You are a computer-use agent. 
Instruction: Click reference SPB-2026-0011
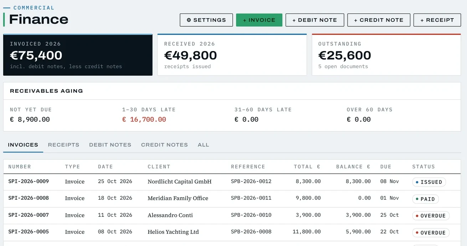[251, 198]
